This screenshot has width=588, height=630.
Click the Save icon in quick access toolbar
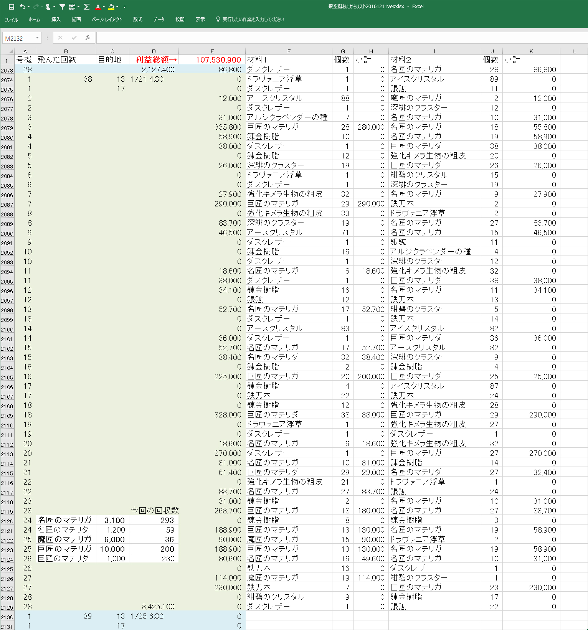tap(12, 7)
